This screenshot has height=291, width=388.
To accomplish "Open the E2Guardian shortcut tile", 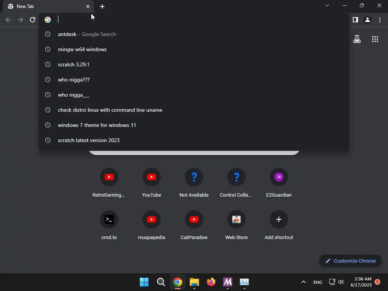I will coord(279,183).
